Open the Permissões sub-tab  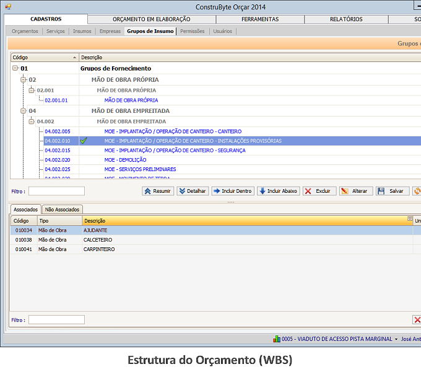(x=193, y=31)
